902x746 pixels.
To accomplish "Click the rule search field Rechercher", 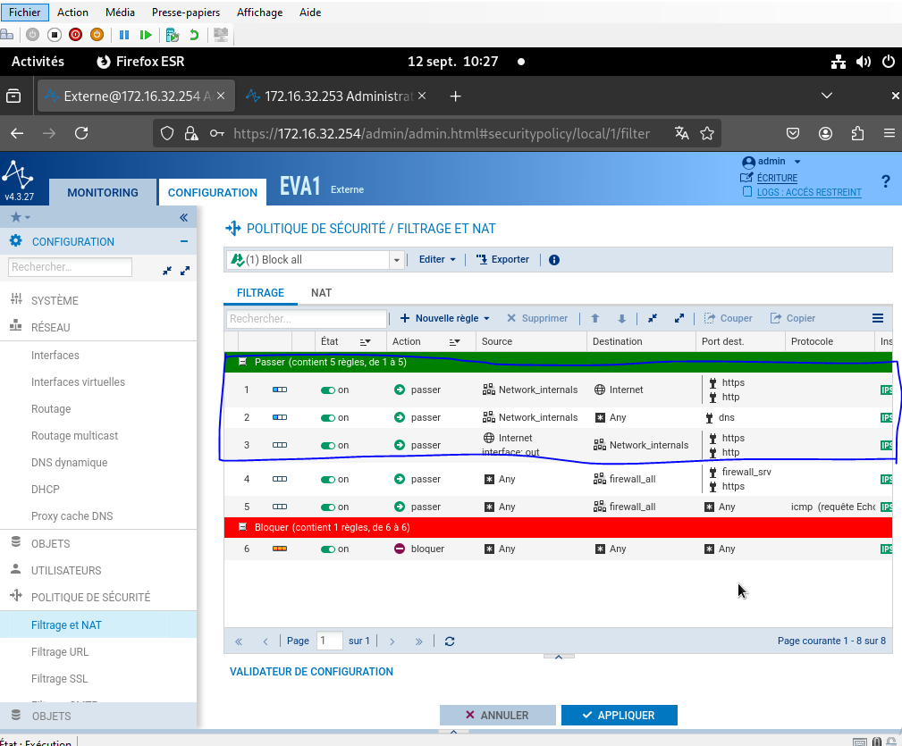I will pyautogui.click(x=306, y=319).
